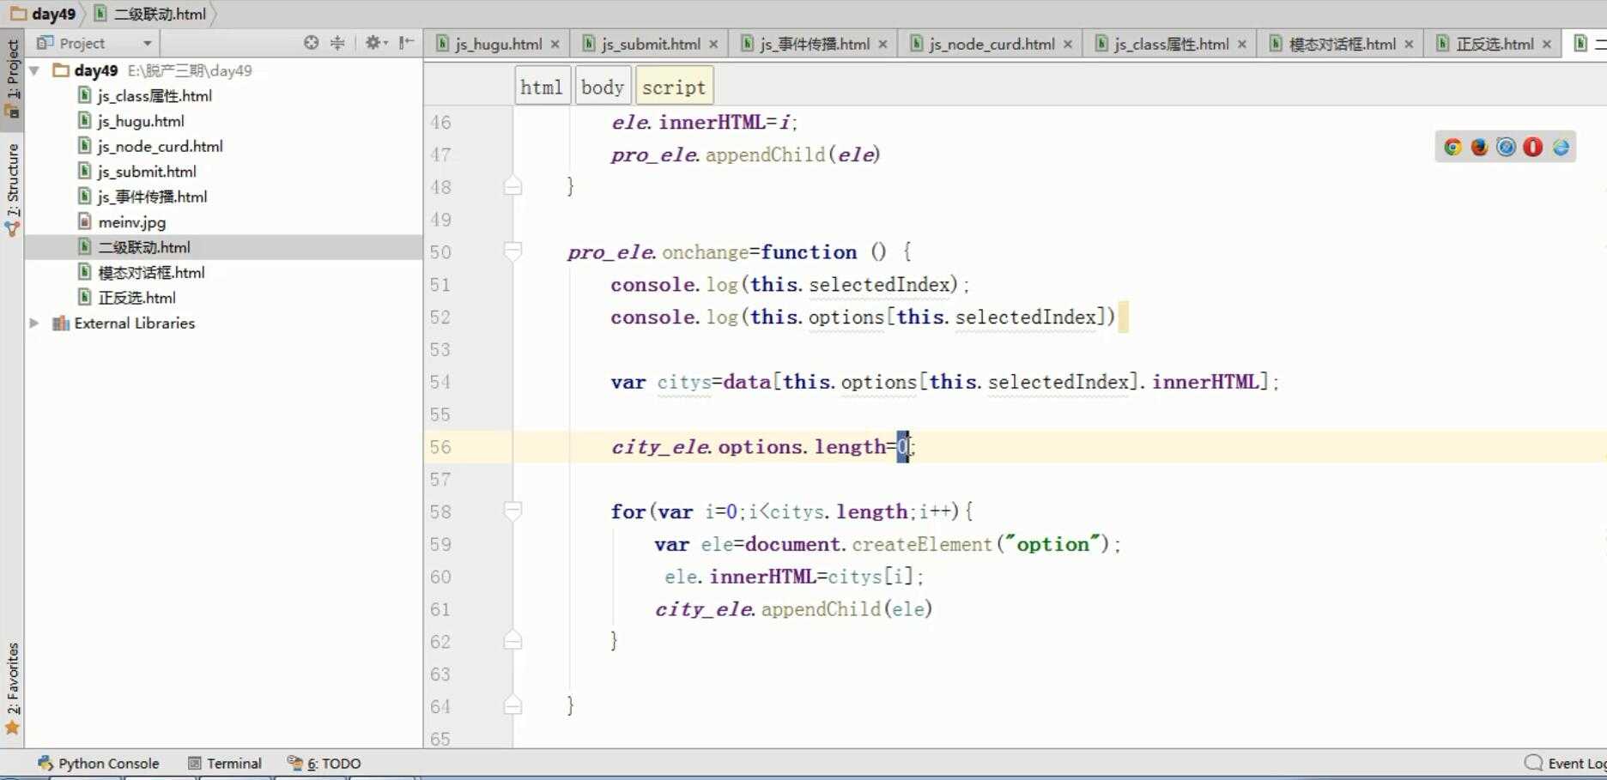Click the citys variable on line 54
This screenshot has height=780, width=1607.
click(x=684, y=382)
